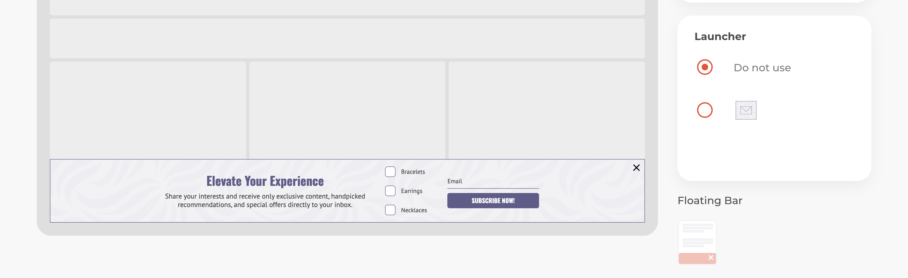Click the right placeholder column block
Image resolution: width=908 pixels, height=278 pixels.
click(x=546, y=110)
